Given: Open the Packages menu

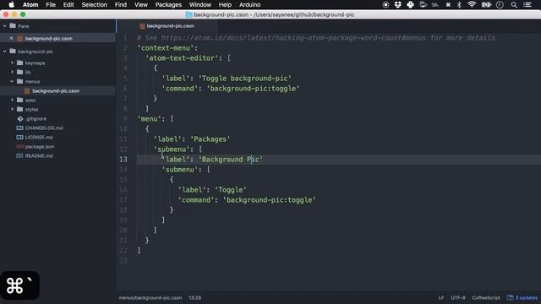Looking at the screenshot, I should [168, 4].
